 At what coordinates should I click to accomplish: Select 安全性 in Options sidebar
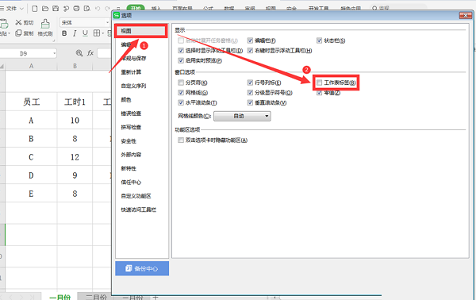(129, 141)
